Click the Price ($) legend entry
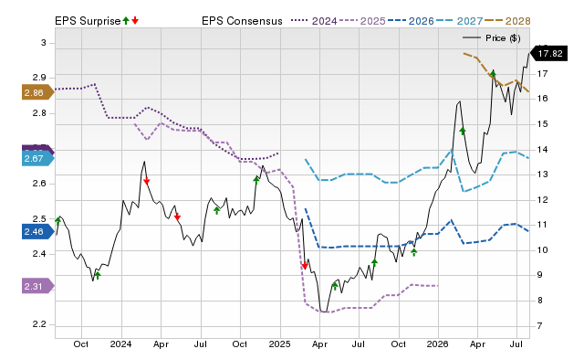Viewport: 584px width, 349px height. pos(492,38)
